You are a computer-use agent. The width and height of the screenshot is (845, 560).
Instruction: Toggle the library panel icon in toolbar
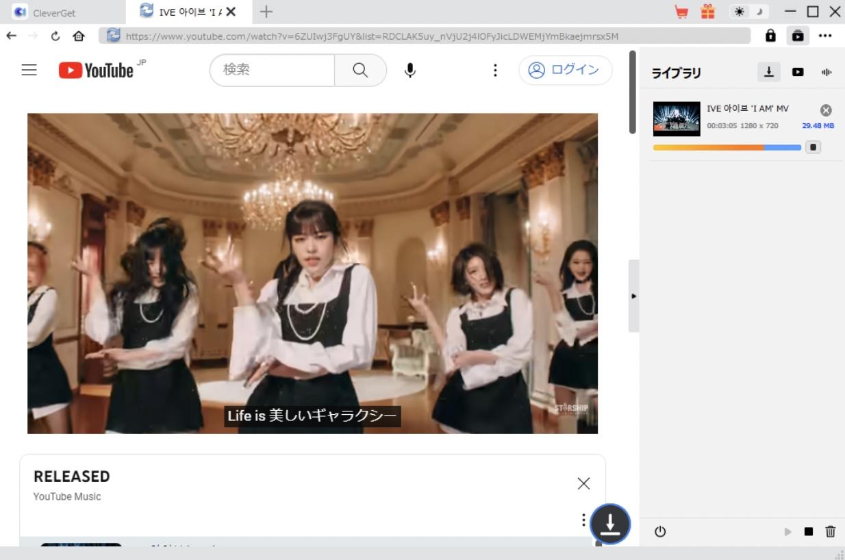798,36
